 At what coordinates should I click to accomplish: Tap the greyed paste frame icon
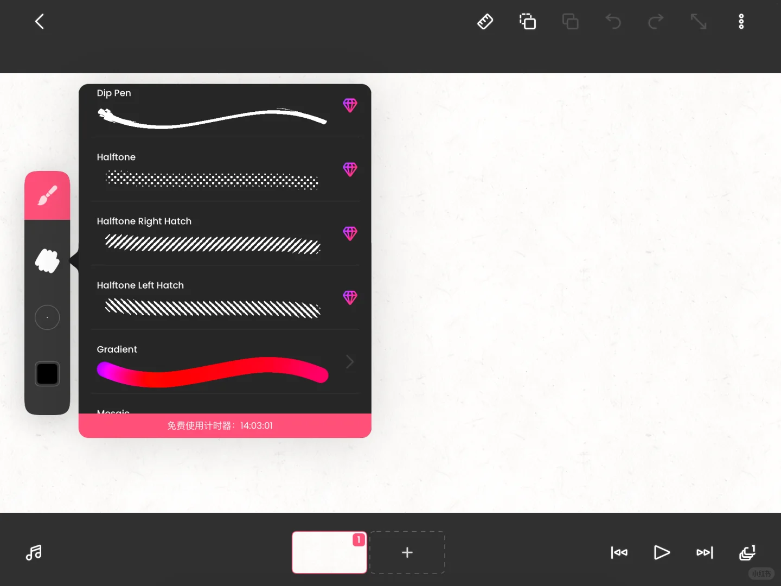click(570, 22)
